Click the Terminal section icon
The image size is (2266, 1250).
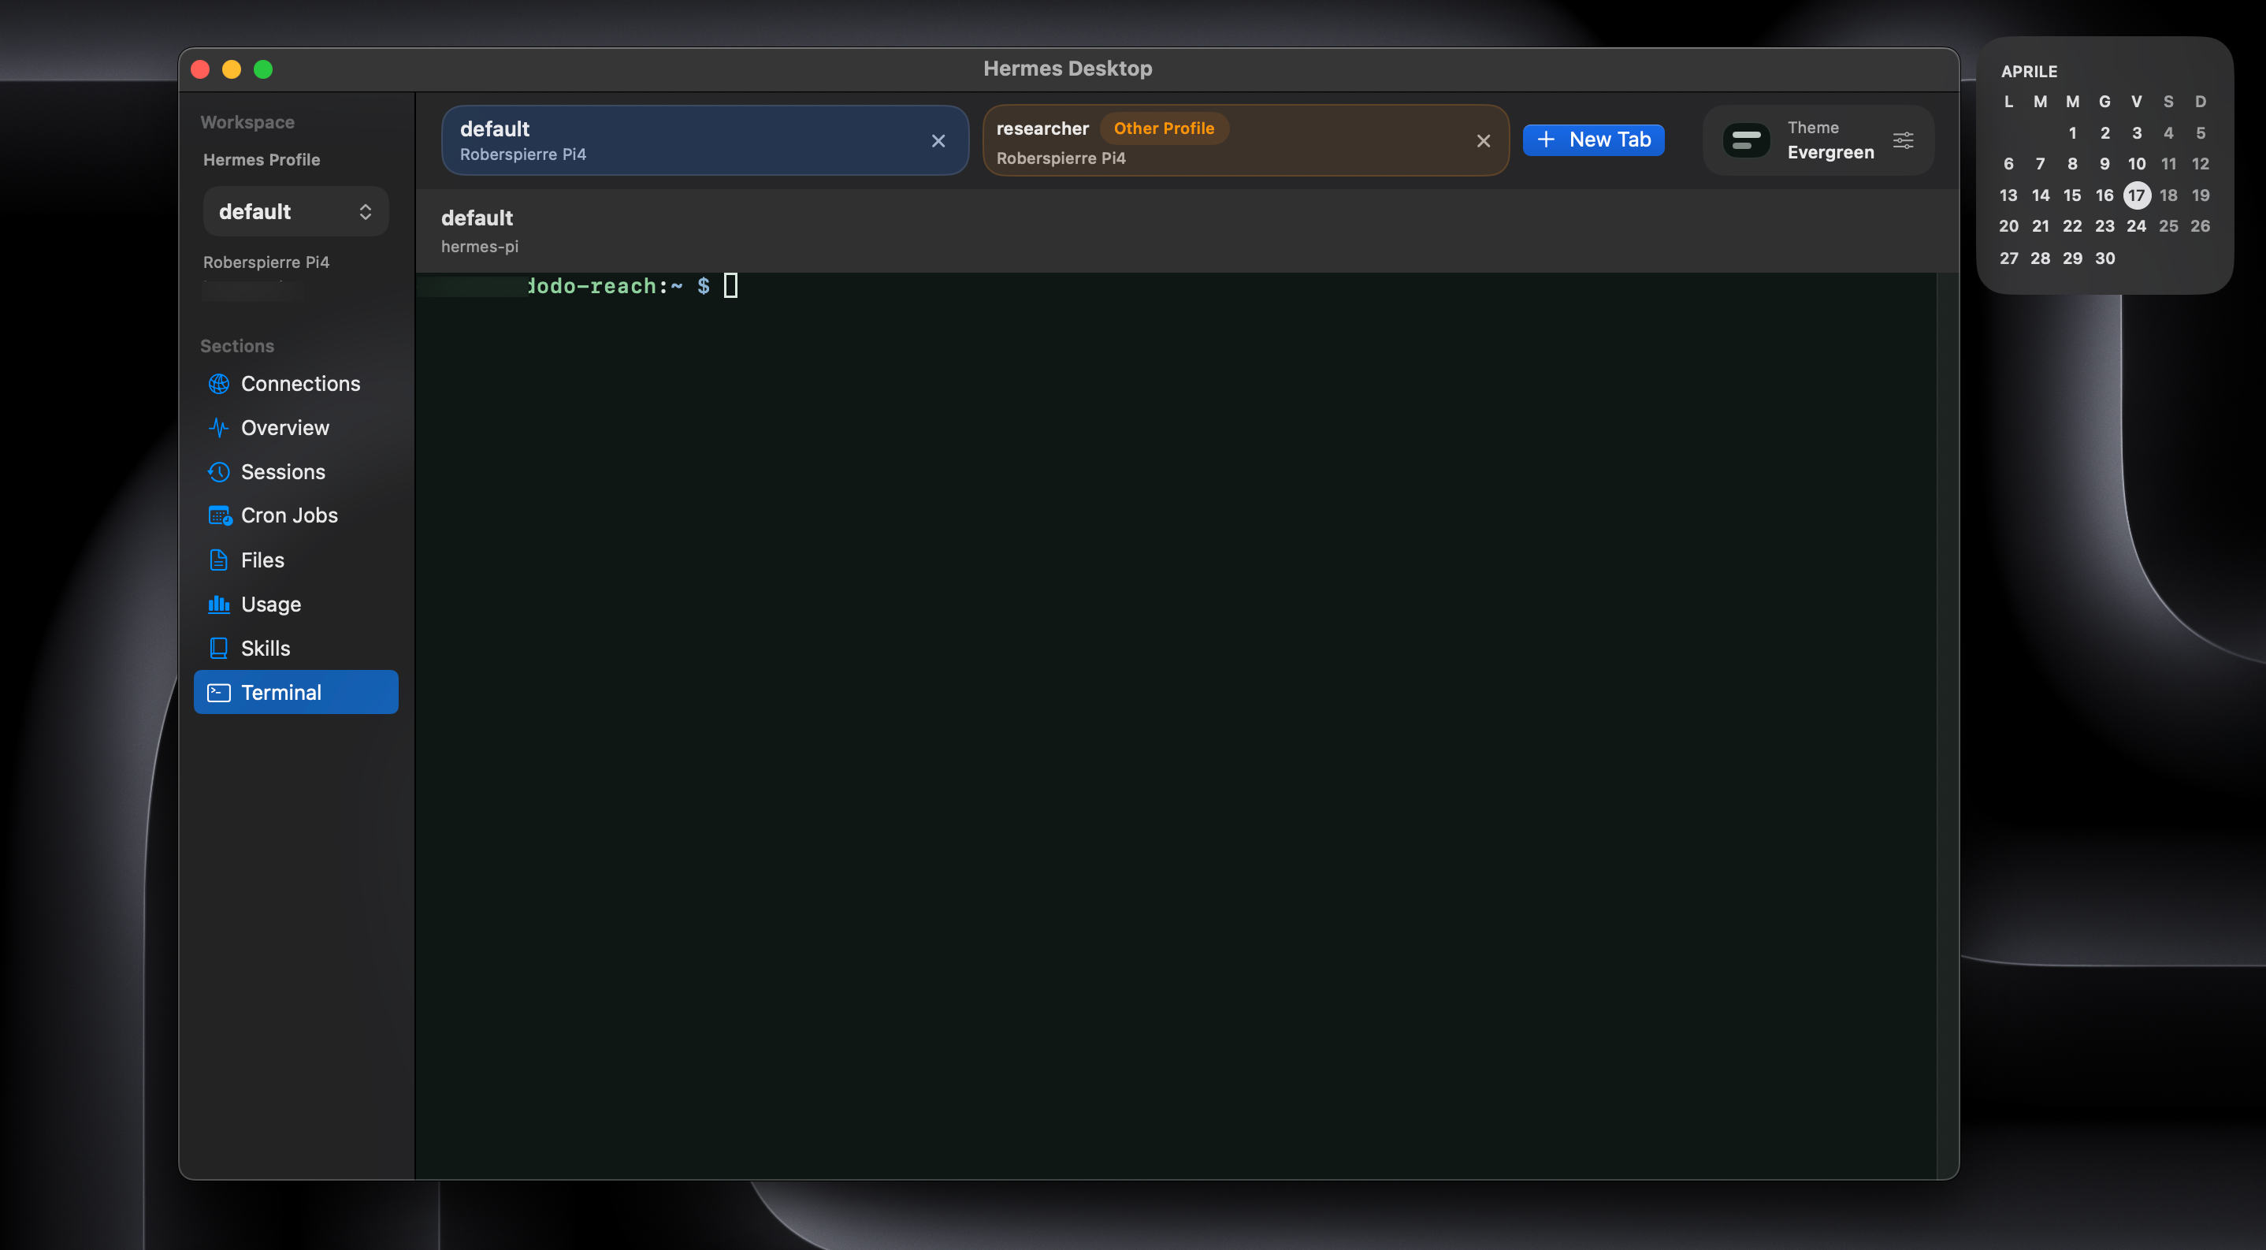(x=219, y=692)
